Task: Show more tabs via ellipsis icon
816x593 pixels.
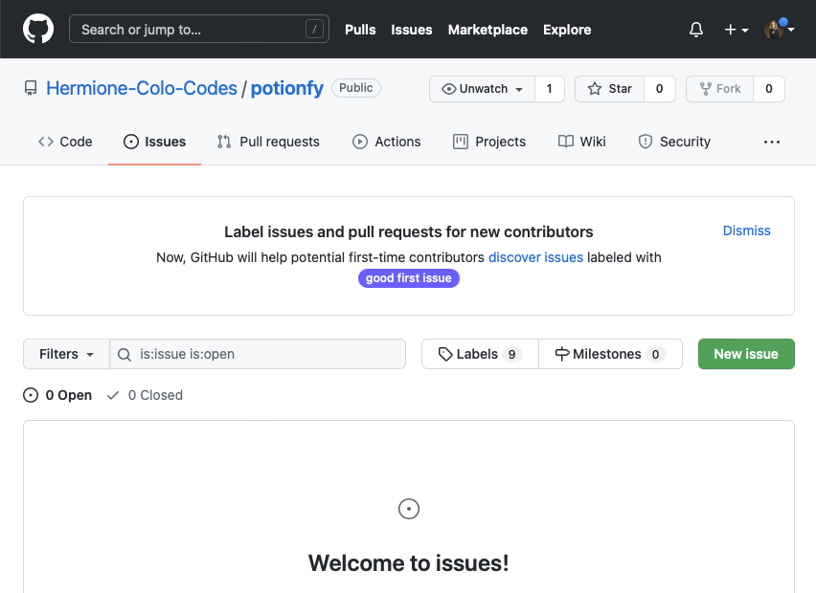Action: pos(772,142)
